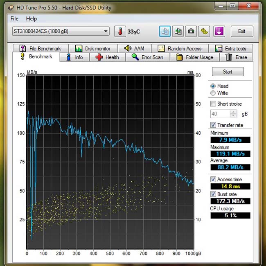Save screenshot with the camera icon
The image size is (266, 266).
point(191,31)
